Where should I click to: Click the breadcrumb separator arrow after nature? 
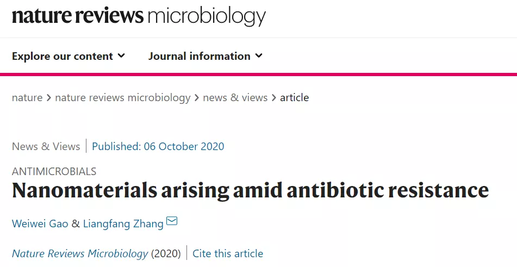tap(49, 98)
